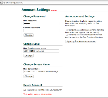The height and width of the screenshot is (98, 108).
Task: Click Sign Up for Announcements button
Action: (x=81, y=42)
